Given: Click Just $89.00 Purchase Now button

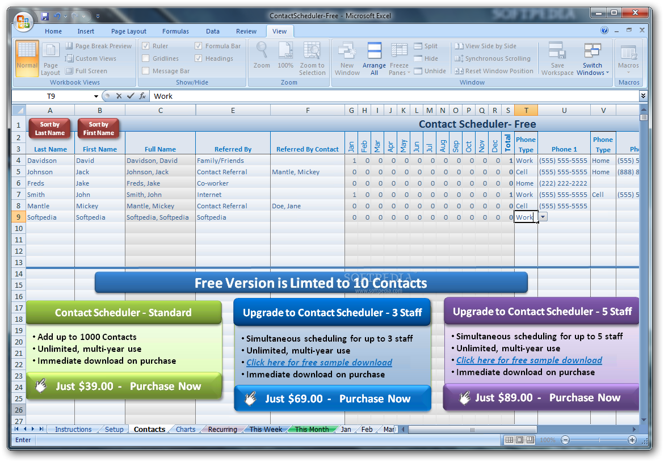Looking at the screenshot, I should [541, 398].
